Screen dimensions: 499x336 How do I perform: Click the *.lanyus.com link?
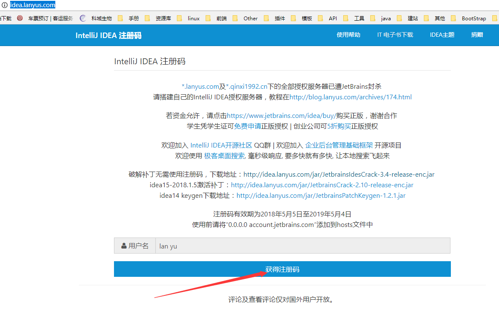pyautogui.click(x=200, y=87)
